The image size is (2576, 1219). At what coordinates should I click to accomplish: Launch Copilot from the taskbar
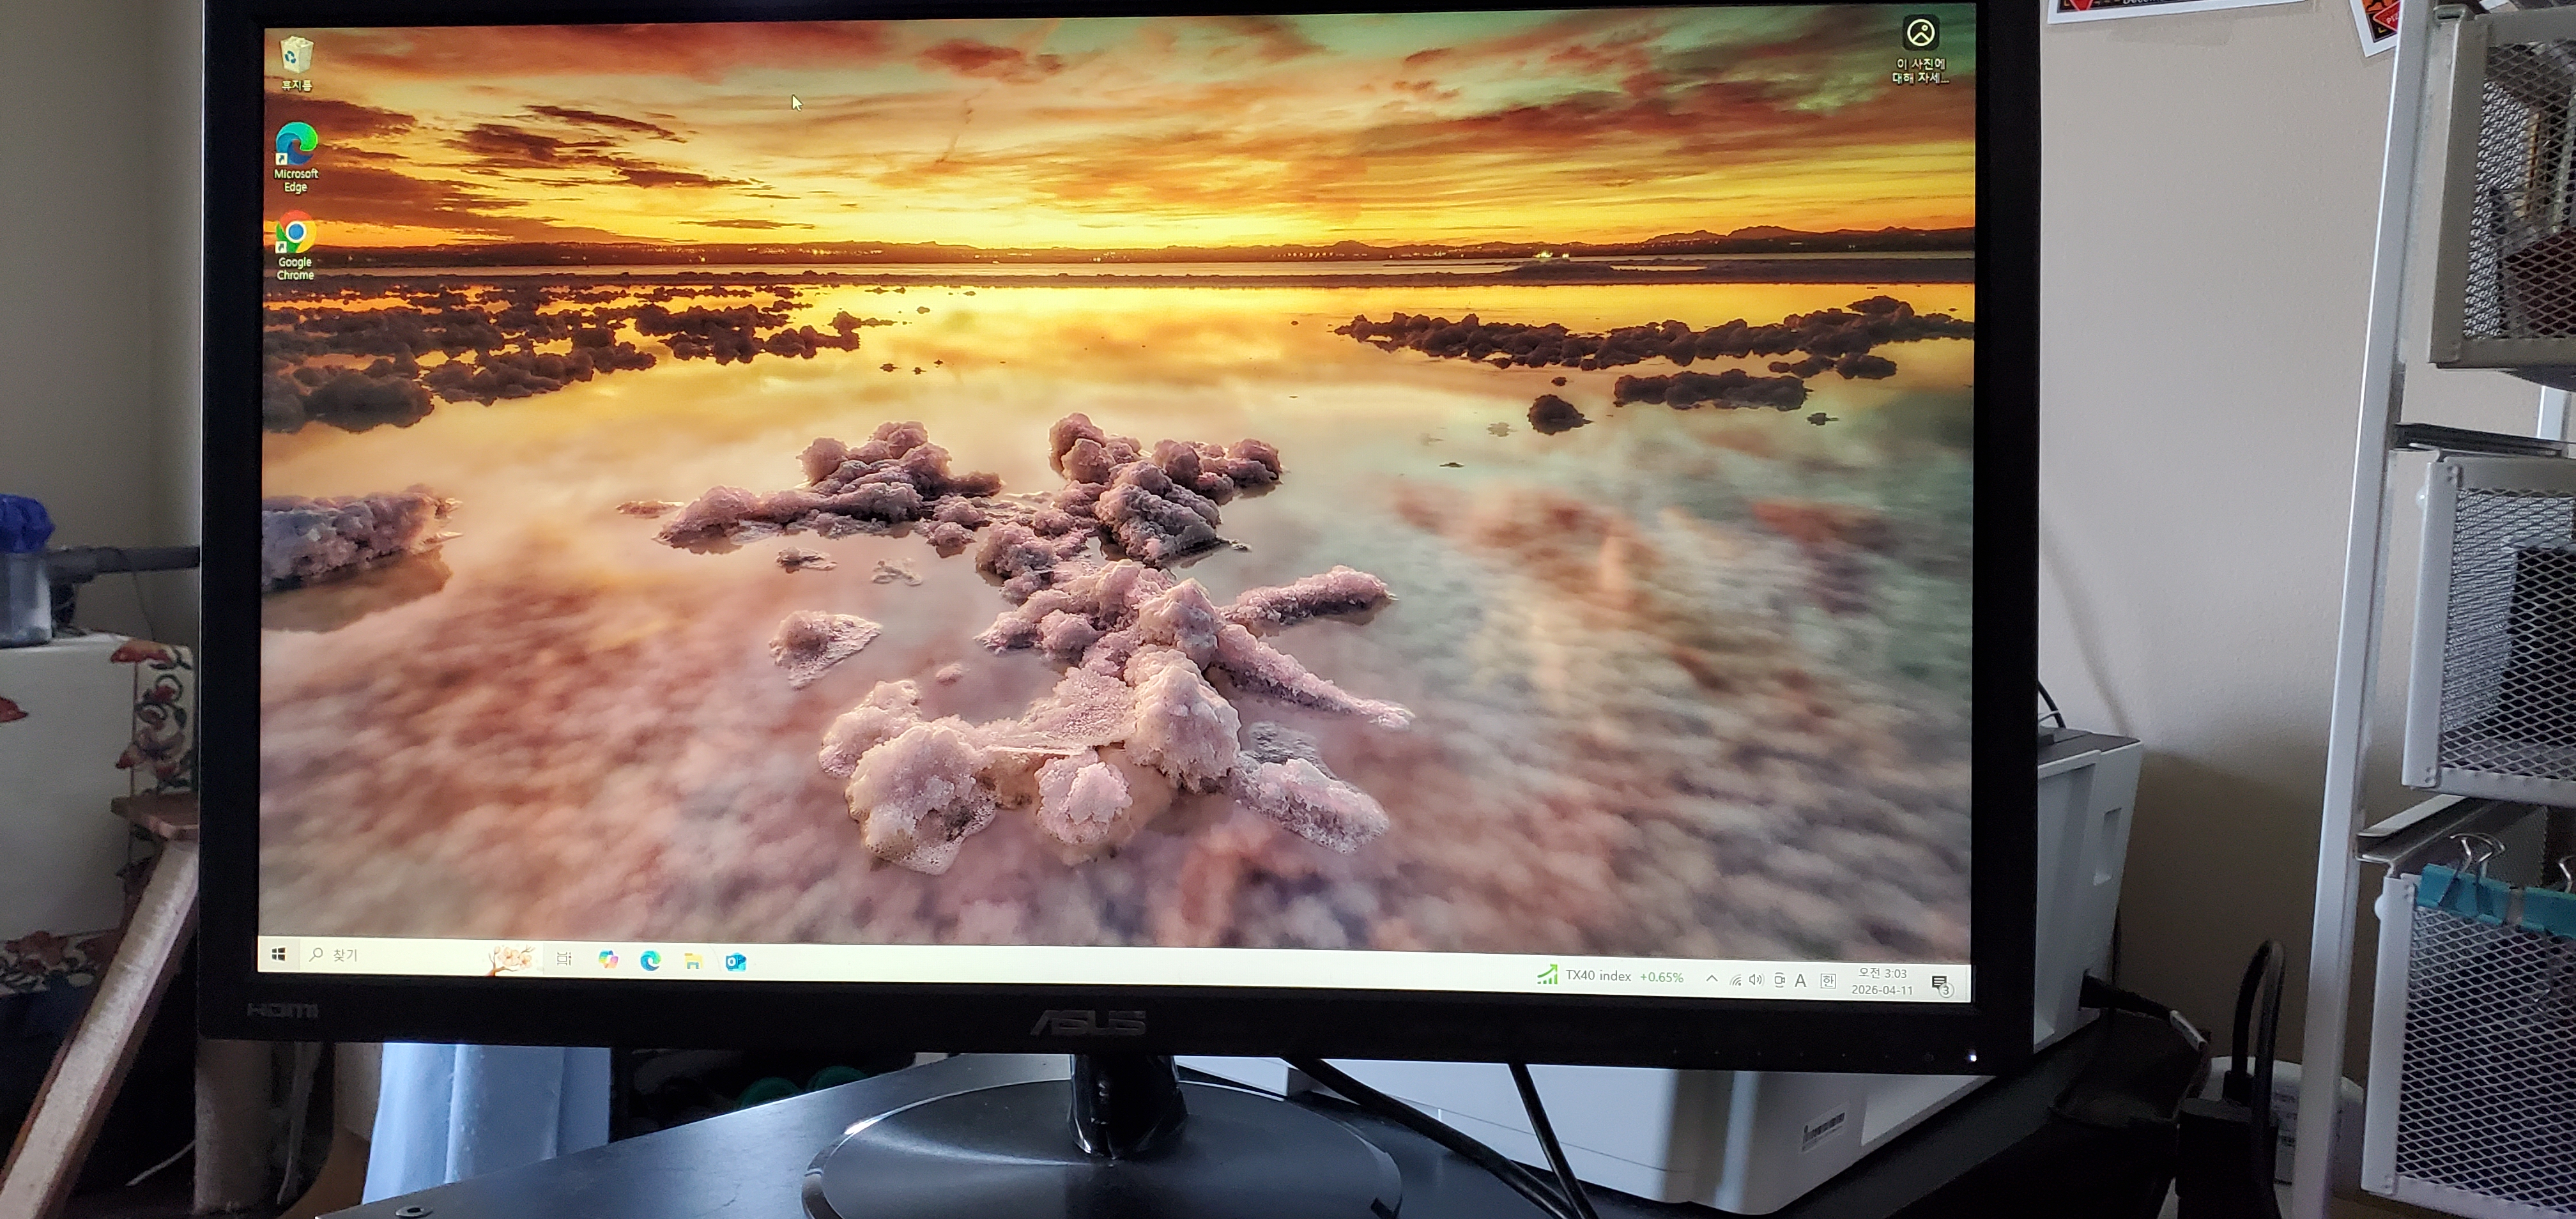[608, 959]
